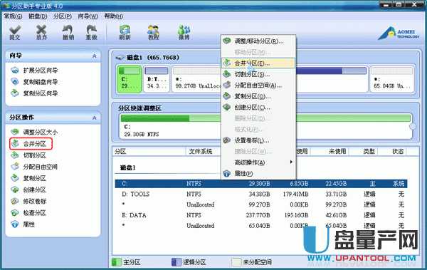Open the 分区(P) menu in menu bar

click(x=63, y=16)
